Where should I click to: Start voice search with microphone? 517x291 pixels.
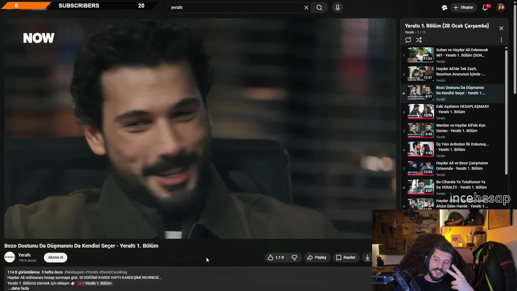pos(338,7)
